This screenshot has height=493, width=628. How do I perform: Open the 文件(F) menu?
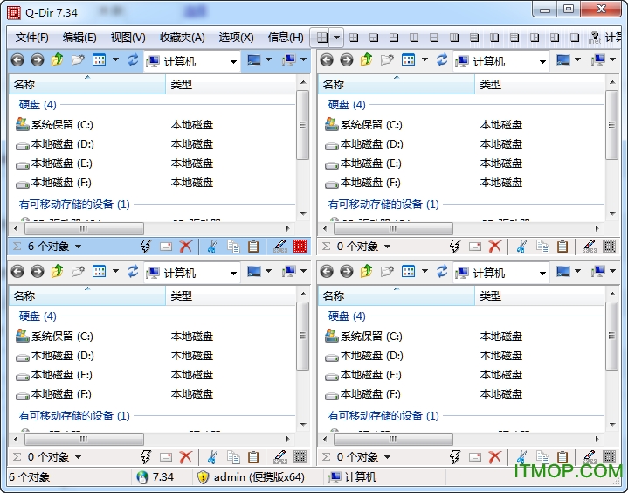[x=32, y=38]
